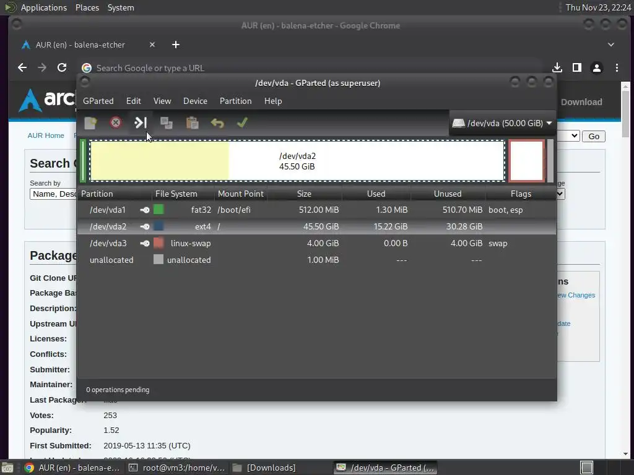Screen dimensions: 634x475
Task: Click Download link in Arch header
Action: 581,102
